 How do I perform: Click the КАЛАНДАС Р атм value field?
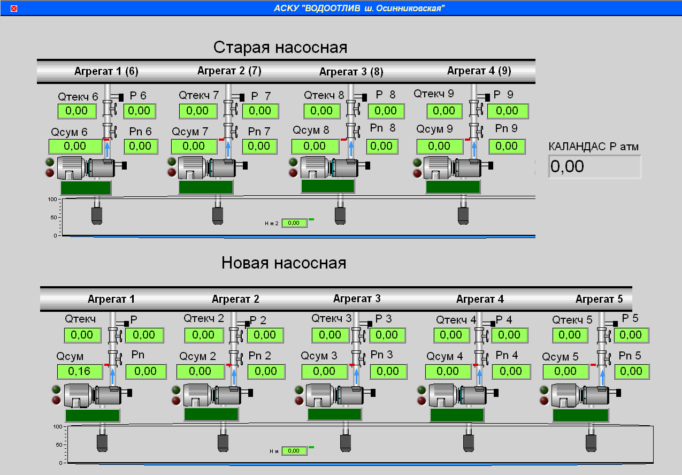coord(594,166)
